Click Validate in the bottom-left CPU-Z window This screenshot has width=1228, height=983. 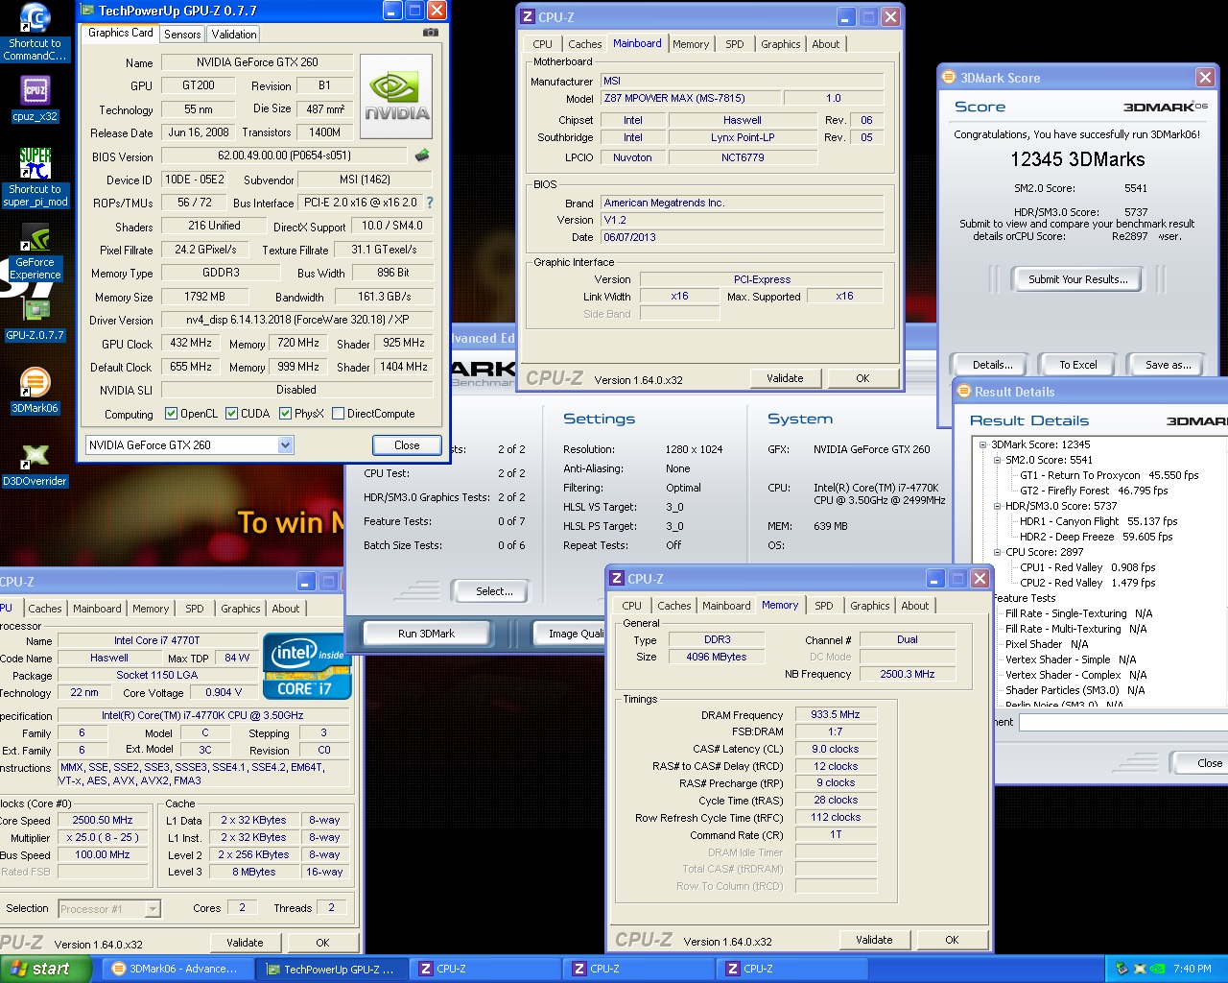click(x=245, y=943)
